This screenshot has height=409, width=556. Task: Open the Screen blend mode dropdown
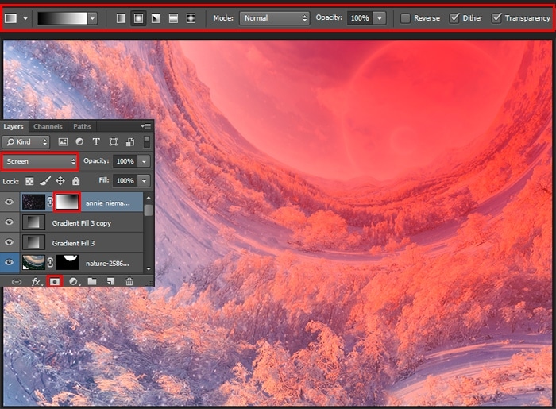tap(40, 161)
